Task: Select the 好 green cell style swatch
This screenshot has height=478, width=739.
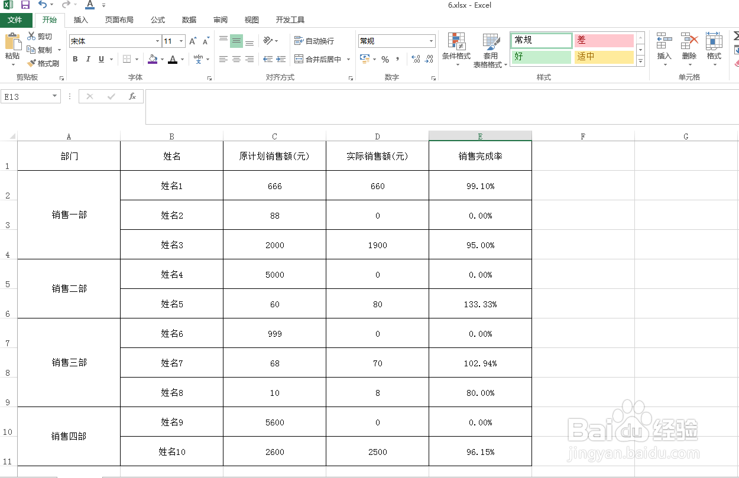Action: pyautogui.click(x=540, y=57)
